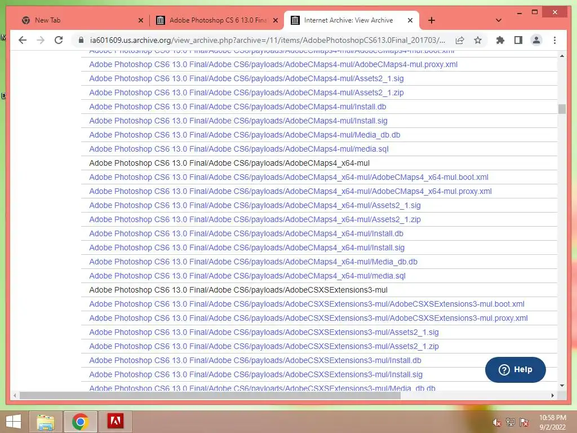This screenshot has width=577, height=433.
Task: Share this page via the share icon
Action: pyautogui.click(x=460, y=40)
